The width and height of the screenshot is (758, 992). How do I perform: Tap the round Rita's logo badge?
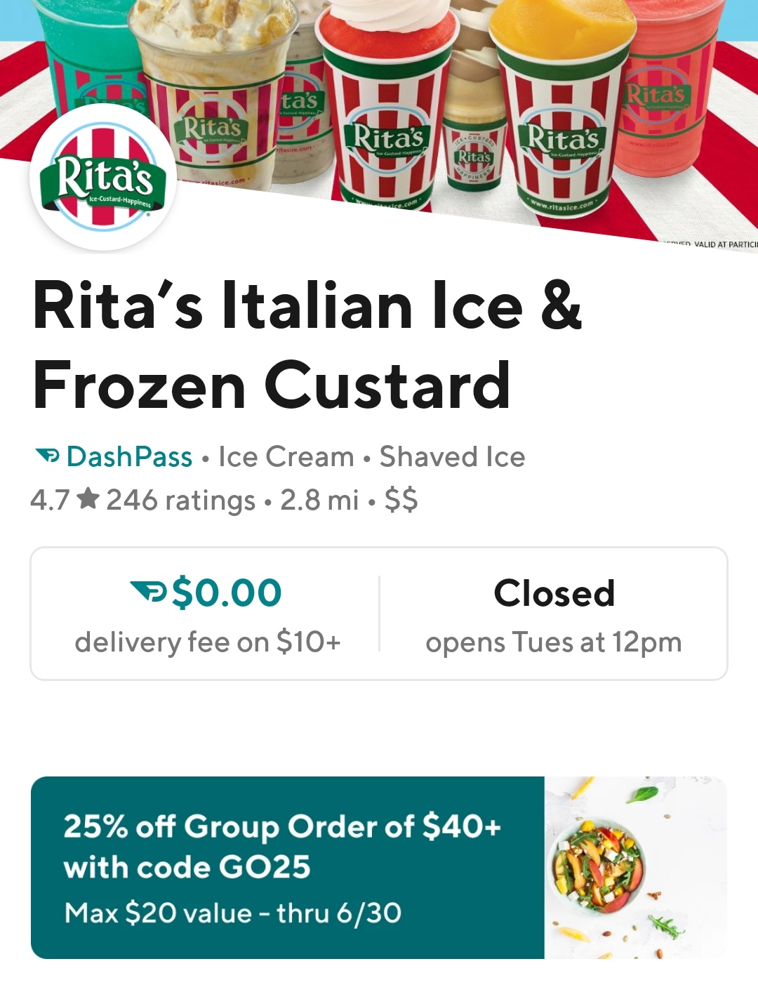coord(103,177)
